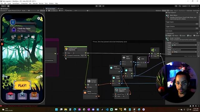Viewport: 200px width, 112px height.
Task: Click the Unity Play button
Action: pos(97,6)
